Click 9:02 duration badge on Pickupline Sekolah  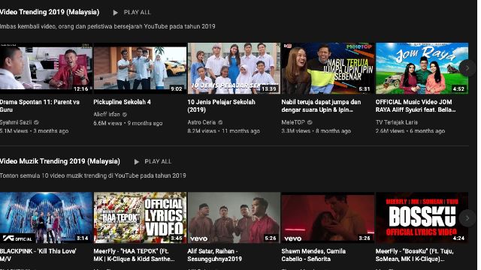177,88
